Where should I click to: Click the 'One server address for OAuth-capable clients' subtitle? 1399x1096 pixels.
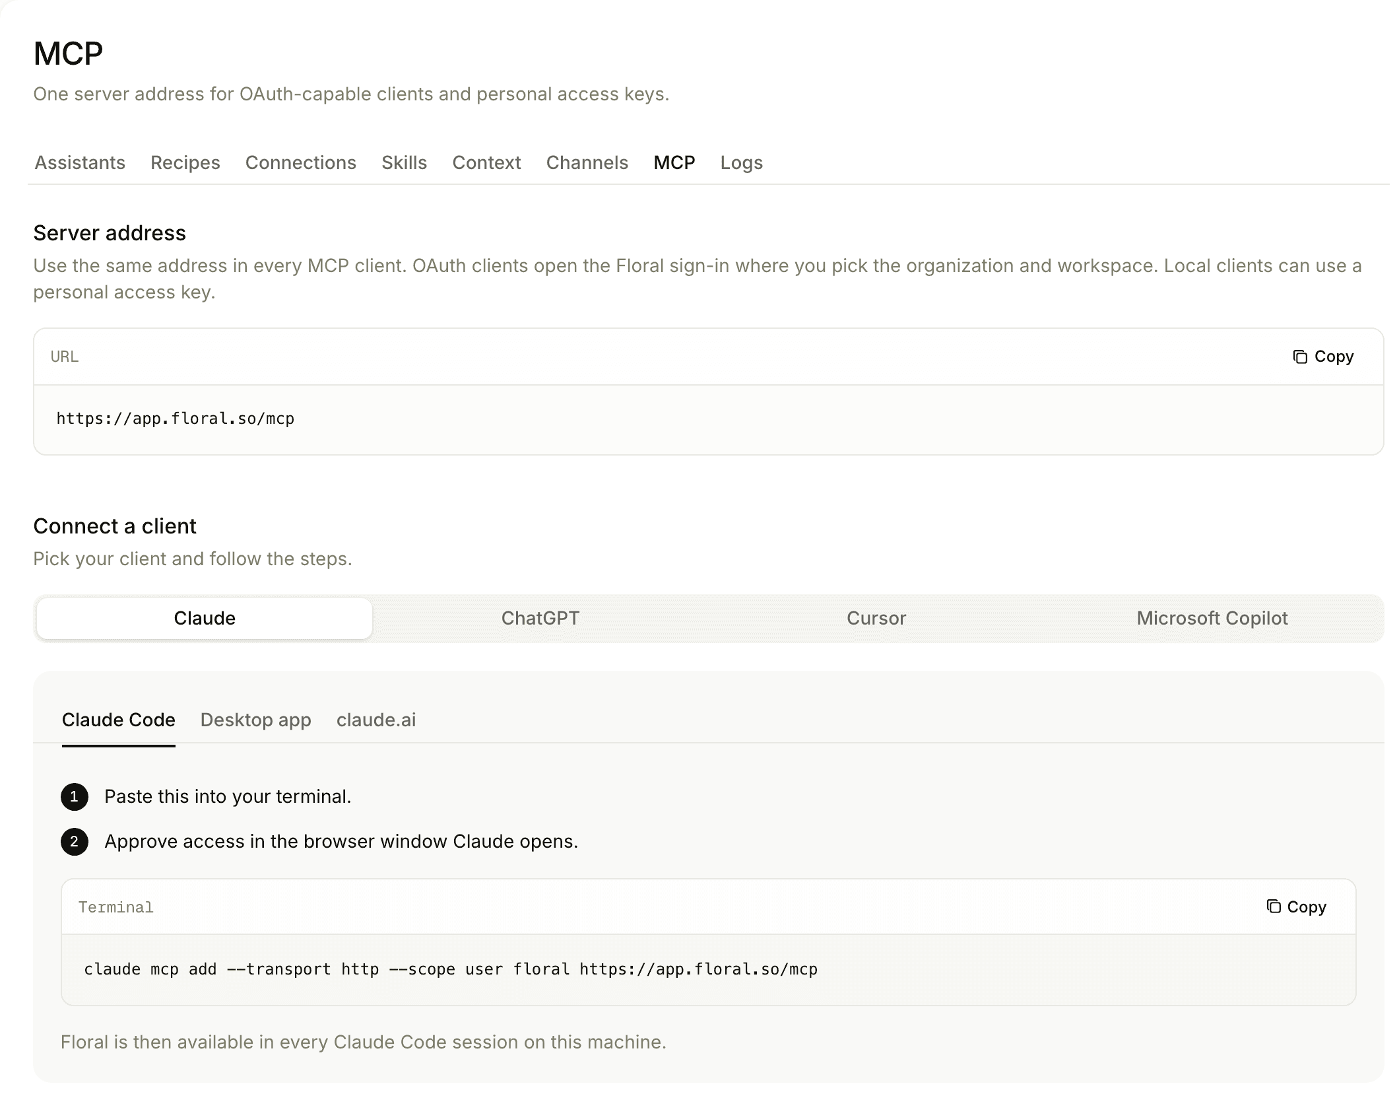coord(351,94)
